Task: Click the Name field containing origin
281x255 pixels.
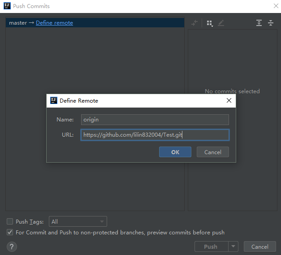Action: pyautogui.click(x=155, y=120)
